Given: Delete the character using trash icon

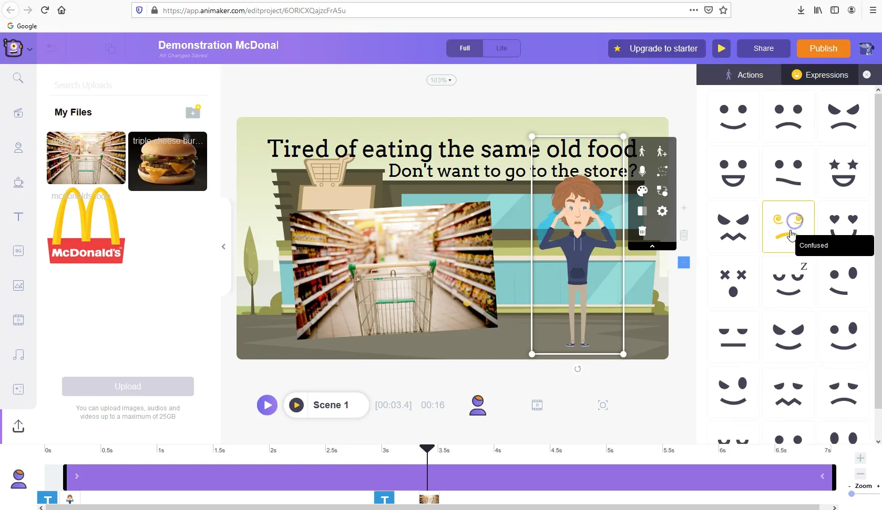Looking at the screenshot, I should point(641,231).
